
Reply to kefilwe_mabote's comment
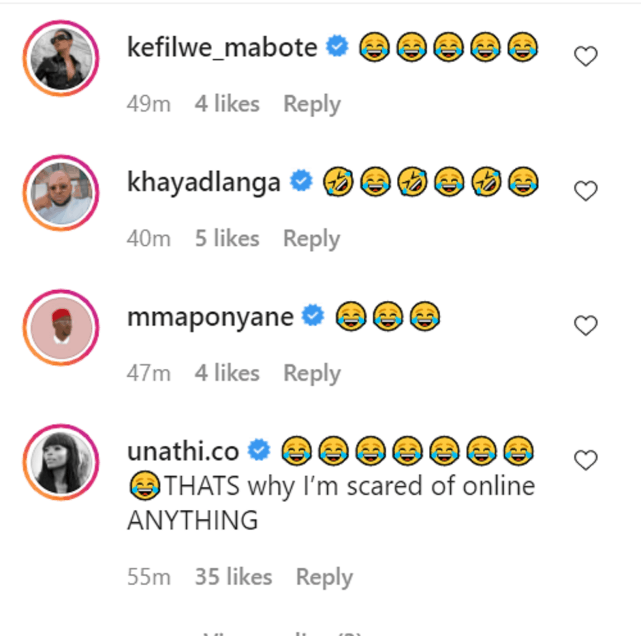[x=311, y=104]
